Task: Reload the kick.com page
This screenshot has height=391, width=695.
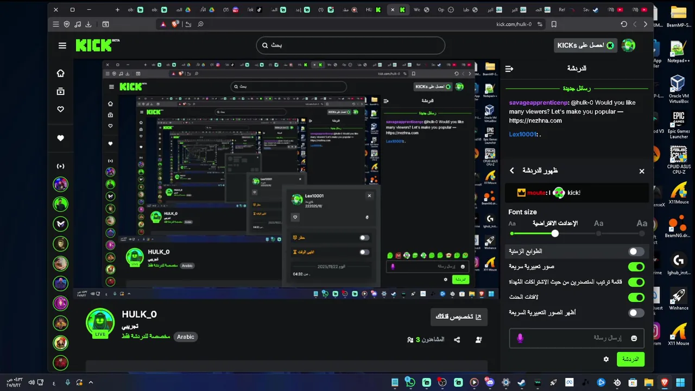Action: 624,24
